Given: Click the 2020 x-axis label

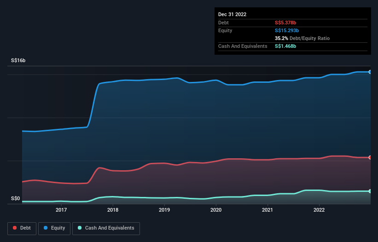Looking at the screenshot, I should pos(216,210).
